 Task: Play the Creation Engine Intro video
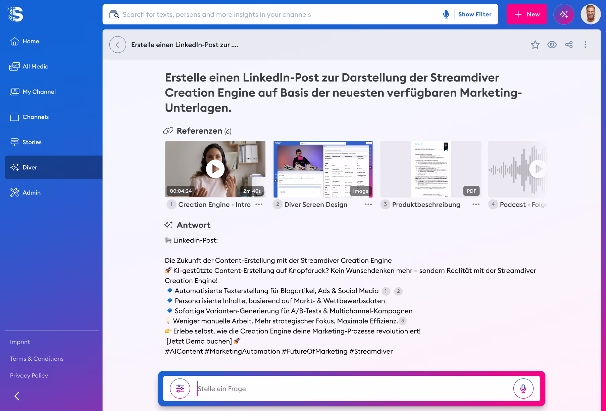215,169
